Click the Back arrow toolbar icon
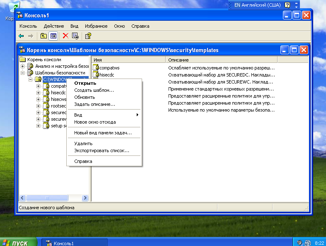The image size is (326, 246). (21, 36)
